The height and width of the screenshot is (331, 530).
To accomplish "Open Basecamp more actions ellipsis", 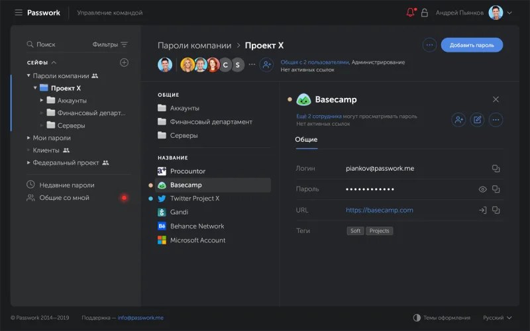I will (x=496, y=120).
